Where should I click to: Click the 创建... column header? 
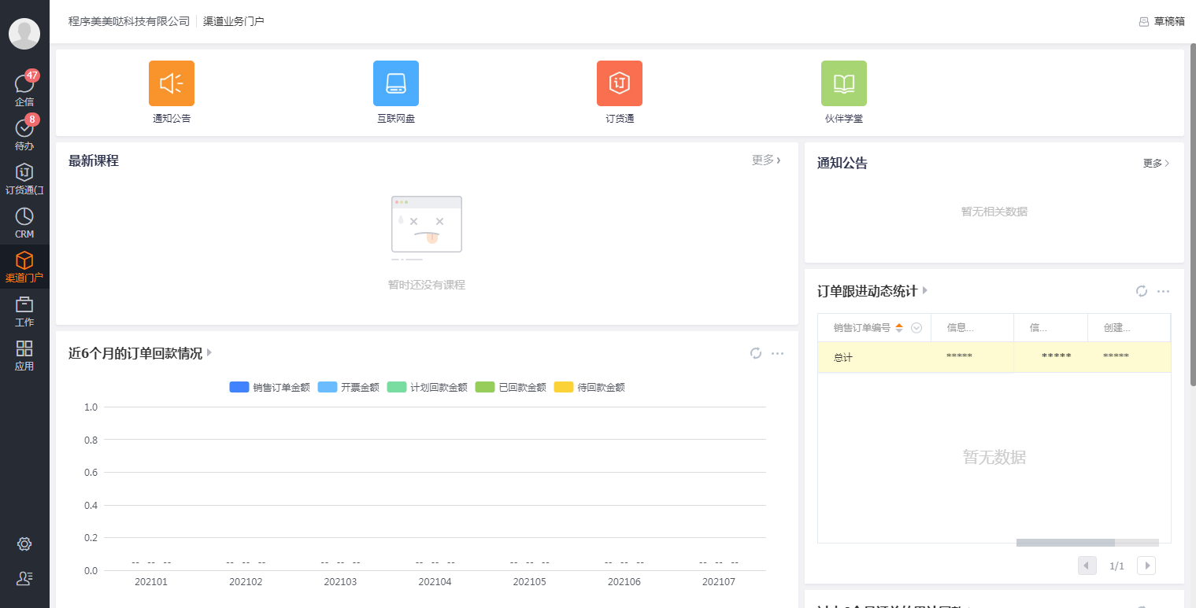pyautogui.click(x=1129, y=328)
